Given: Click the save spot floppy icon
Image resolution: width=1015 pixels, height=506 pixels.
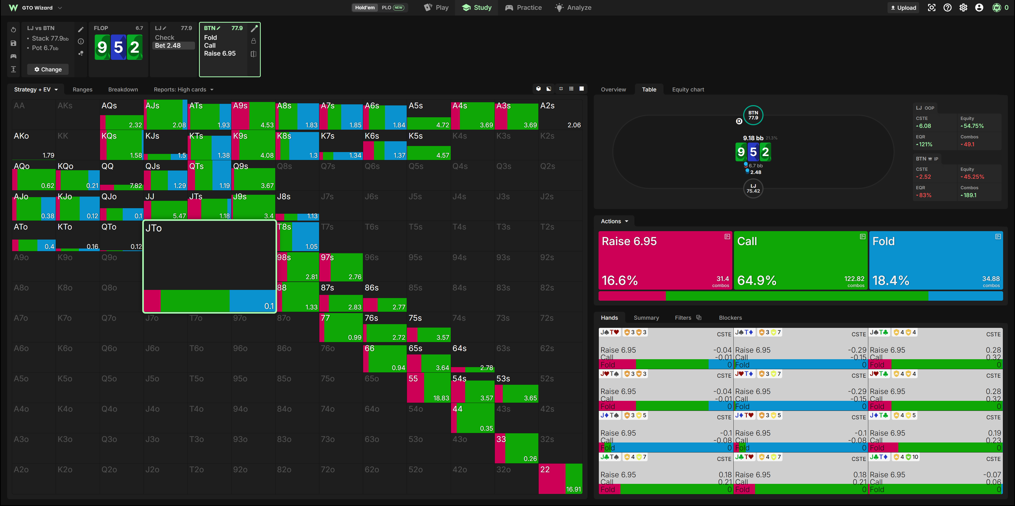Looking at the screenshot, I should 13,43.
